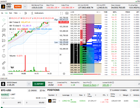
Task: Click the tDUSD amount input field
Action: (35, 103)
